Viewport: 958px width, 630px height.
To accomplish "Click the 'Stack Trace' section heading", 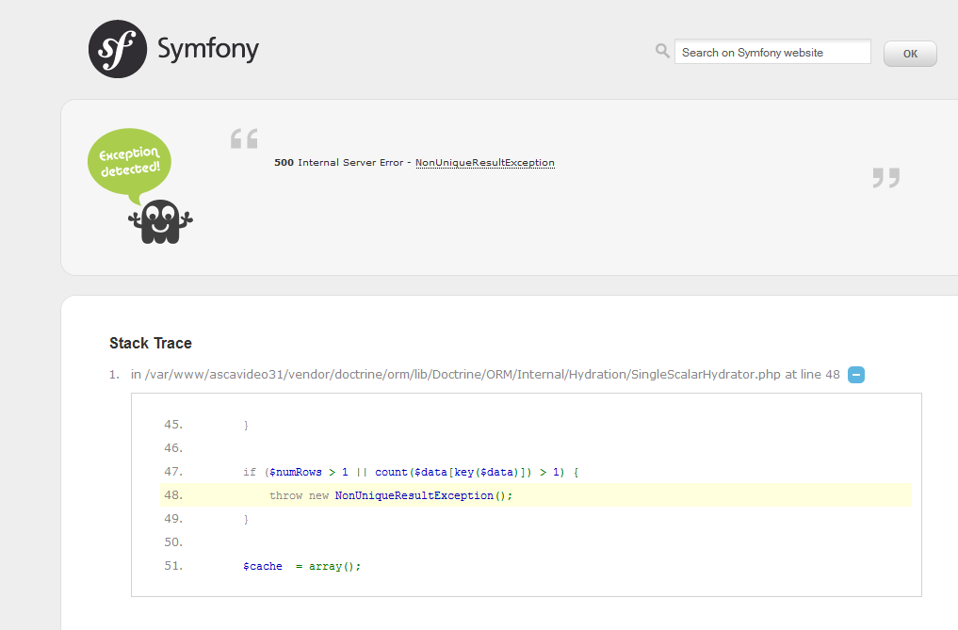I will pyautogui.click(x=151, y=343).
